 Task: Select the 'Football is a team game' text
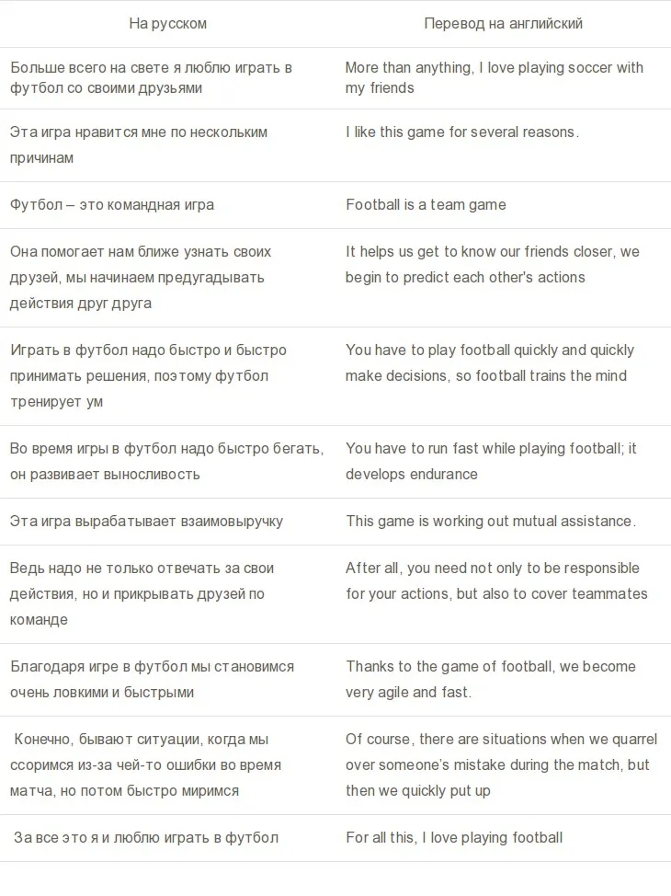coord(426,204)
